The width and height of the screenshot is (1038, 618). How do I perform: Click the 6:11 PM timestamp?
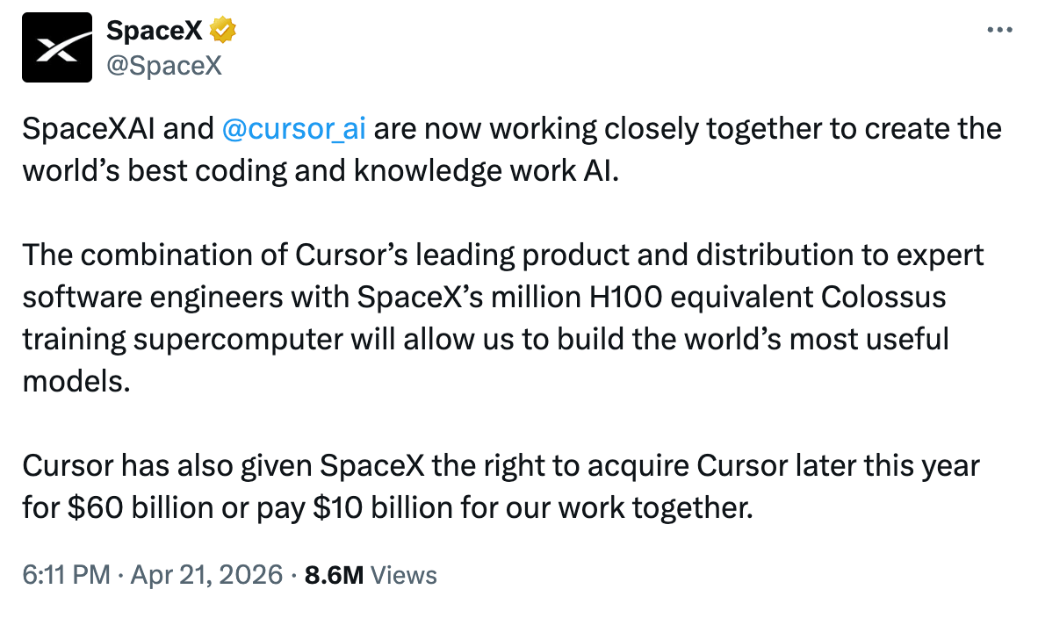point(66,574)
